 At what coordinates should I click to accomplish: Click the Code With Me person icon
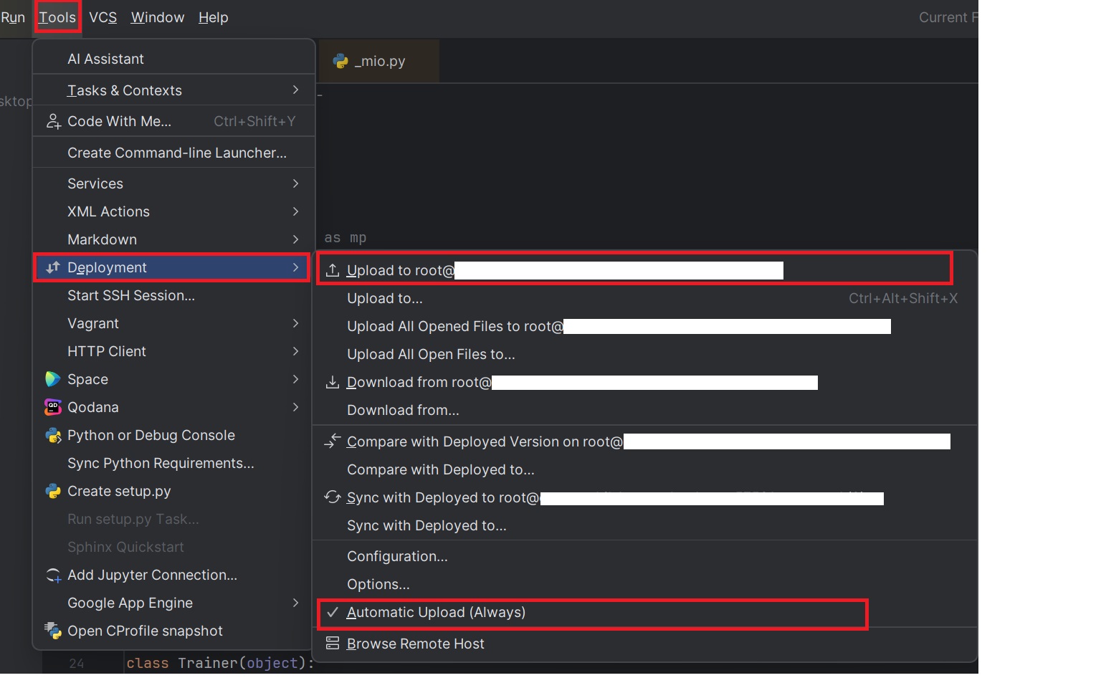tap(53, 122)
